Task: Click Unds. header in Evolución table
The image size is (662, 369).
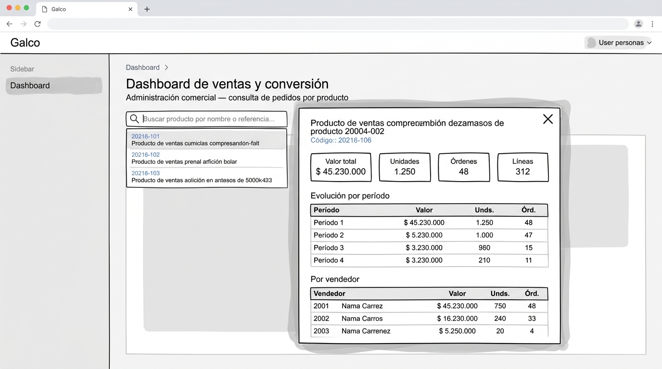Action: 484,210
